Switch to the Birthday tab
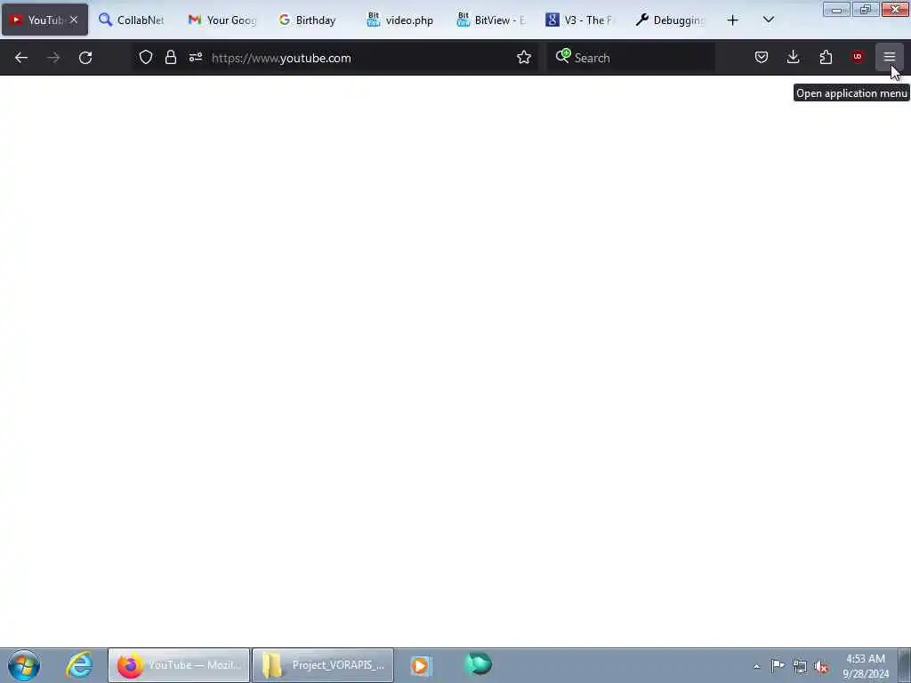The width and height of the screenshot is (911, 683). pyautogui.click(x=311, y=20)
